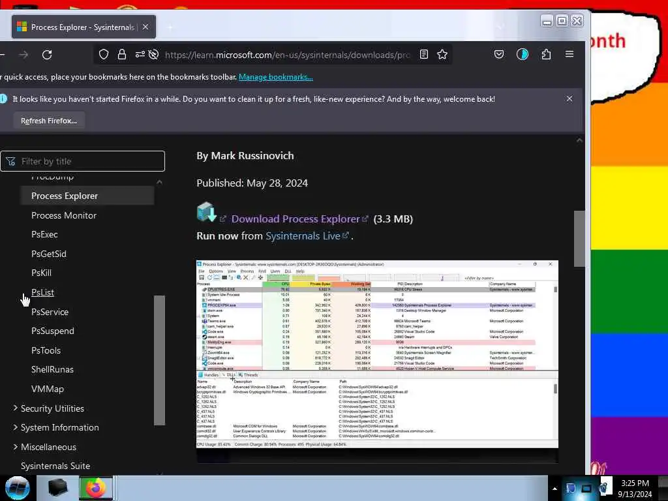The width and height of the screenshot is (668, 501).
Task: Open ShellRunas in the sidebar
Action: pyautogui.click(x=52, y=370)
